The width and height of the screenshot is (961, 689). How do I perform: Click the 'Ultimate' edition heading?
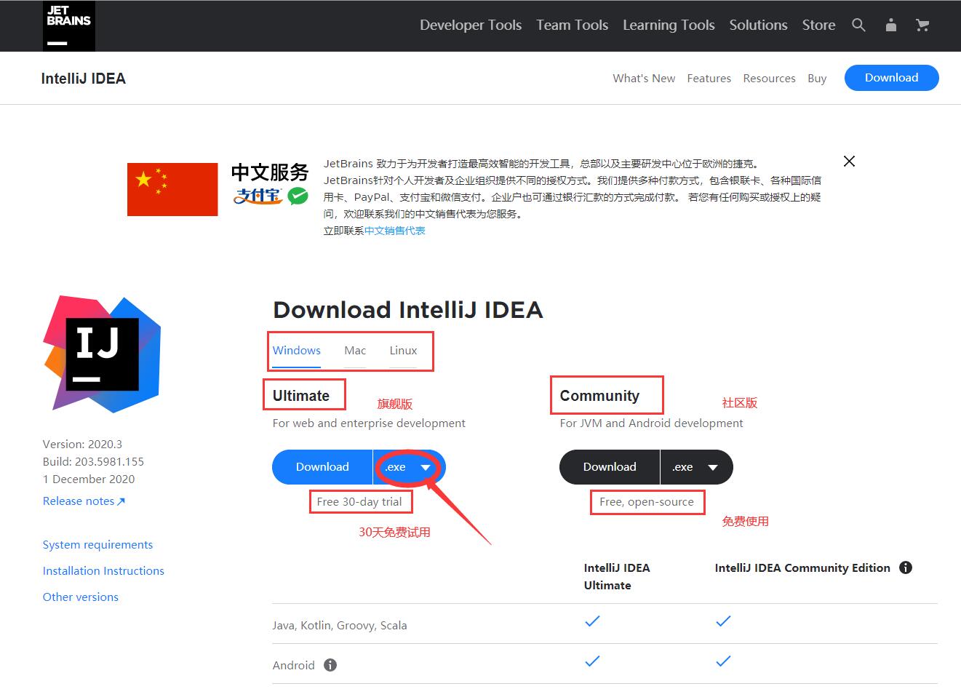301,396
